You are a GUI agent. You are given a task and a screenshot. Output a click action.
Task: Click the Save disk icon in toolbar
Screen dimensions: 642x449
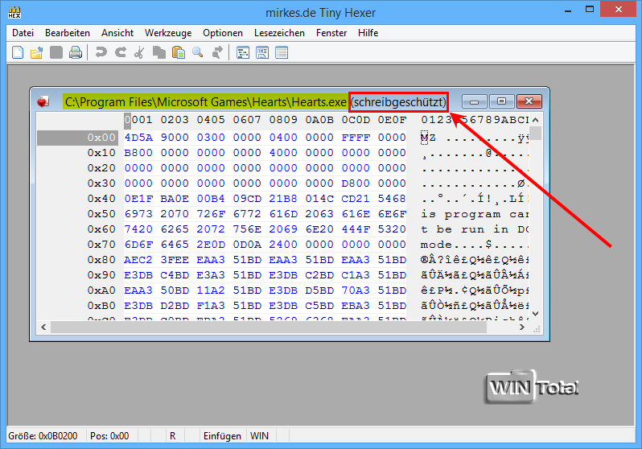tap(56, 53)
